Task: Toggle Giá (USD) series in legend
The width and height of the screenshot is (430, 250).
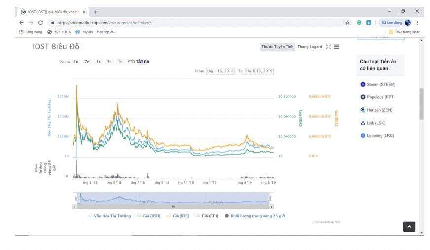Action: click(148, 216)
